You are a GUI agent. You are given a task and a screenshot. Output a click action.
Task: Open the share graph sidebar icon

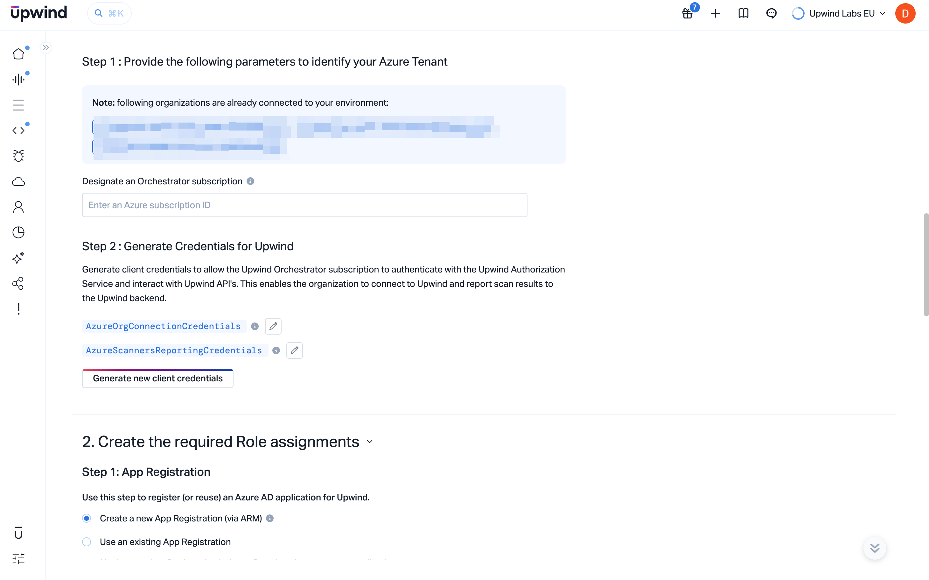point(18,284)
